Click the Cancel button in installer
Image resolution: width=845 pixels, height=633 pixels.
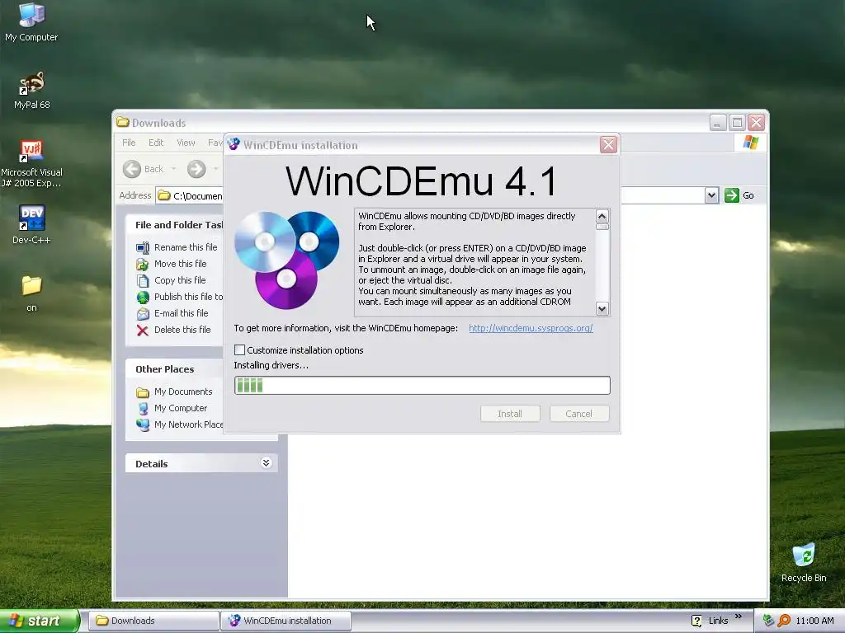pyautogui.click(x=579, y=414)
